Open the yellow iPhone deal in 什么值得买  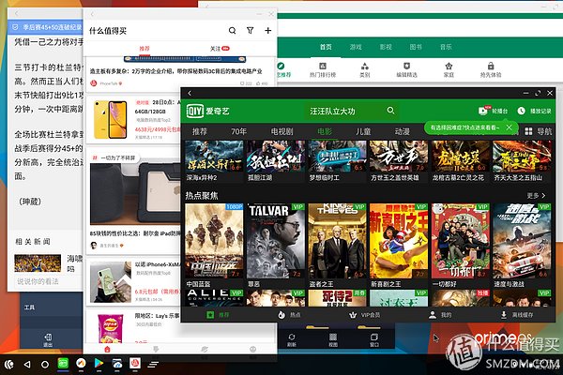(133, 119)
